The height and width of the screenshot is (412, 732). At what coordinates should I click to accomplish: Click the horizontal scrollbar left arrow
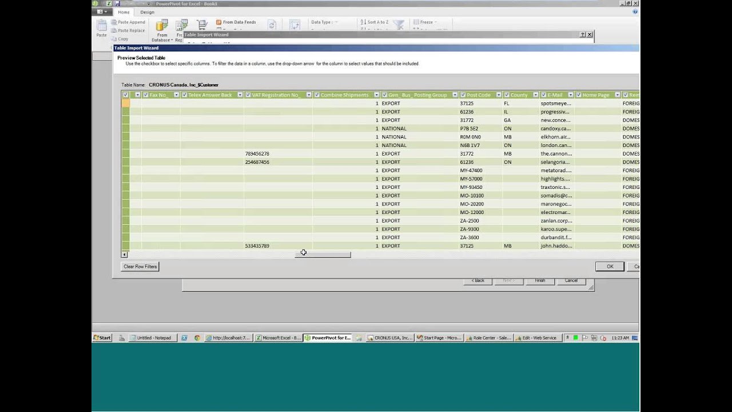[125, 254]
